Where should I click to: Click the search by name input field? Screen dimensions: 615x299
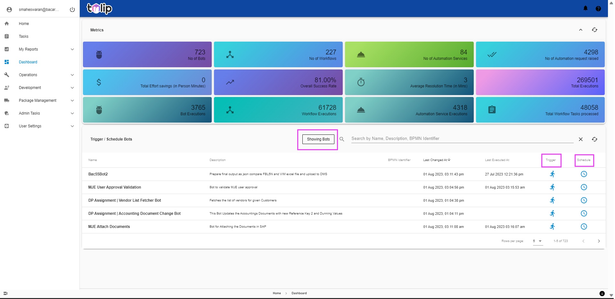(x=462, y=139)
